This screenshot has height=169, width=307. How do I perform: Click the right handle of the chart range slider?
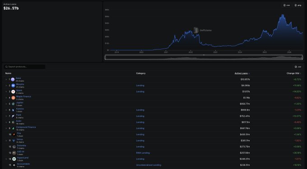[302, 57]
